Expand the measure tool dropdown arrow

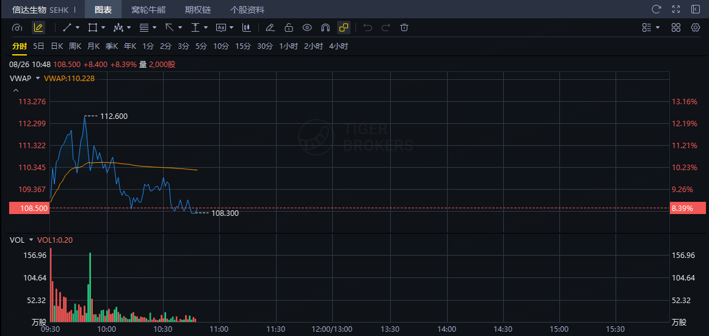click(x=206, y=28)
